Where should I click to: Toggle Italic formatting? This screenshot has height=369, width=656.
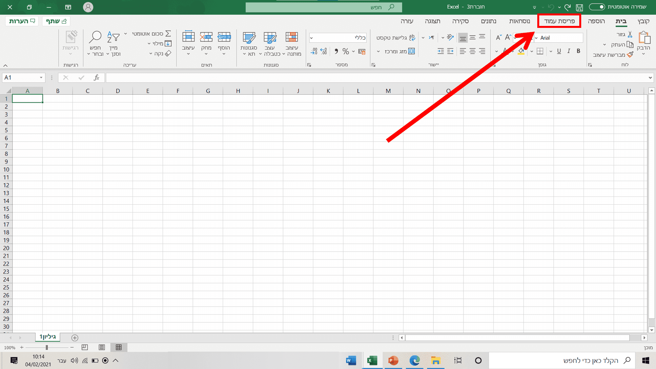[569, 51]
